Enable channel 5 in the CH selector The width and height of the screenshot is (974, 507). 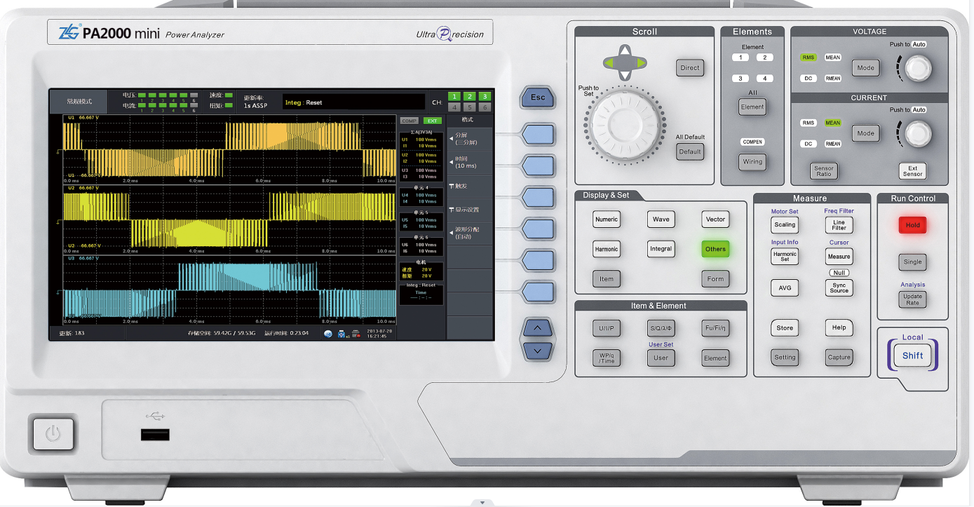tap(469, 107)
